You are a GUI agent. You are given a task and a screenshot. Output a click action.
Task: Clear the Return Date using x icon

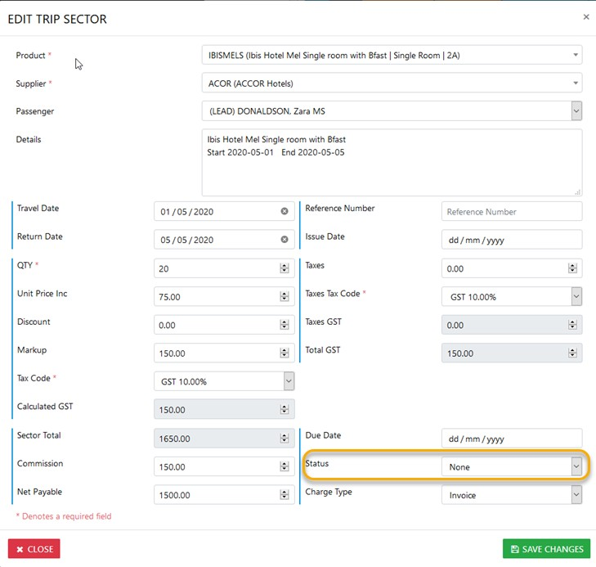285,240
